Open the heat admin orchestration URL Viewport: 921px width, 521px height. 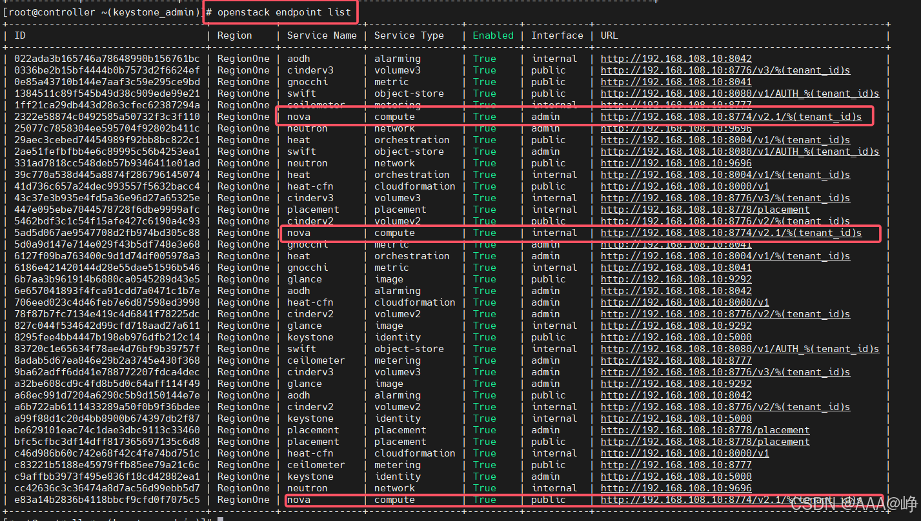coord(725,256)
